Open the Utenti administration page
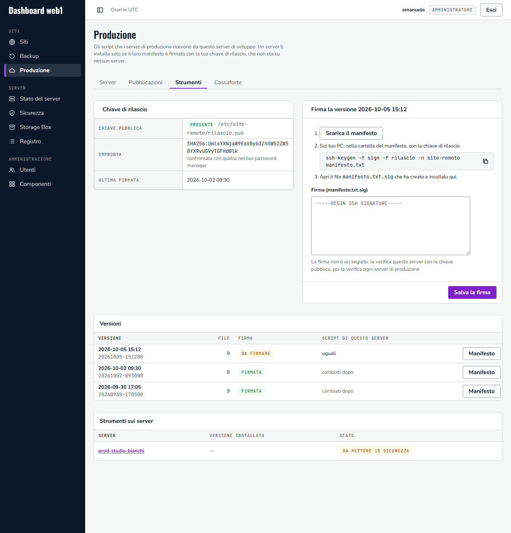 pos(43,170)
